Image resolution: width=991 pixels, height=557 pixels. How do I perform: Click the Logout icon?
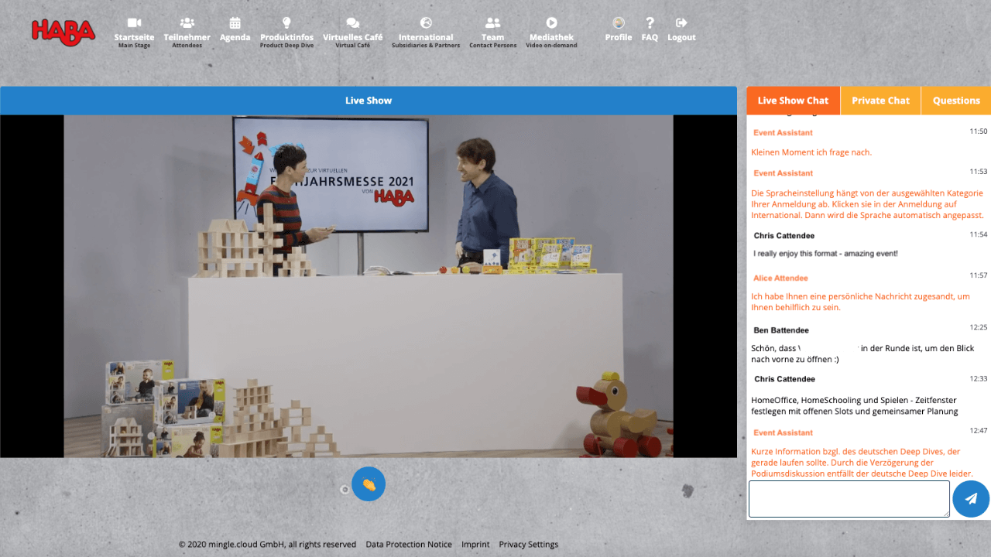point(681,31)
